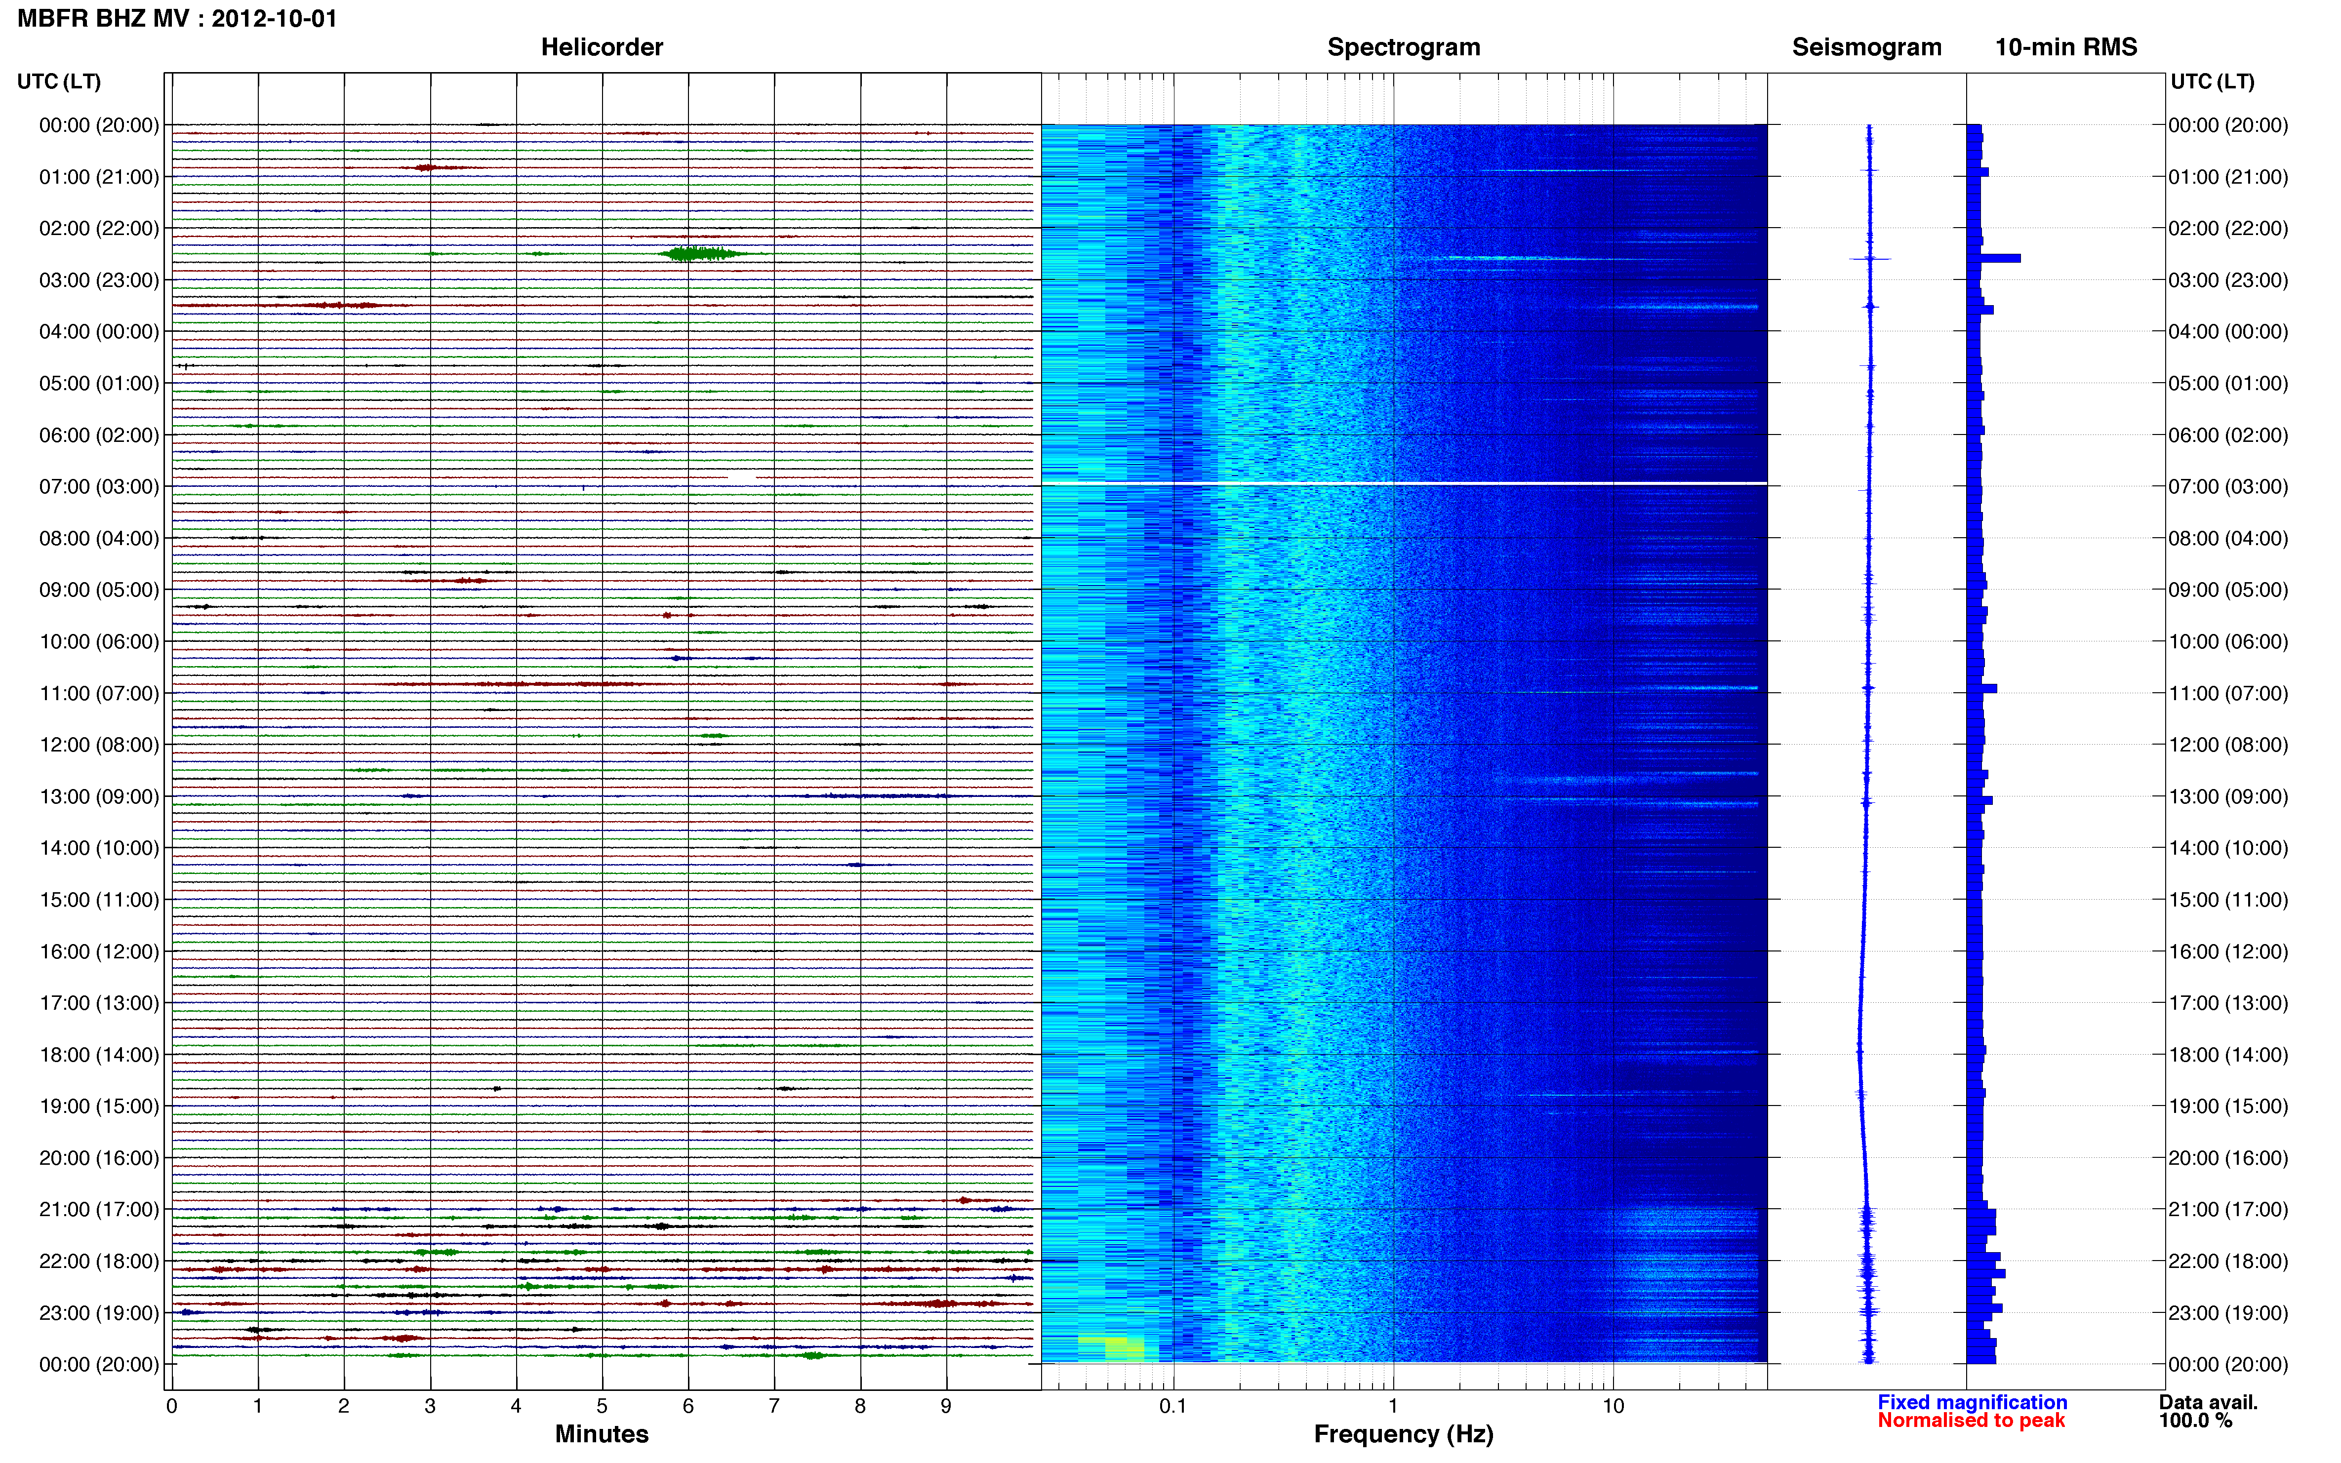Click right-axis time label 16:00 (12:00)
This screenshot has height=1463, width=2341.
2228,952
